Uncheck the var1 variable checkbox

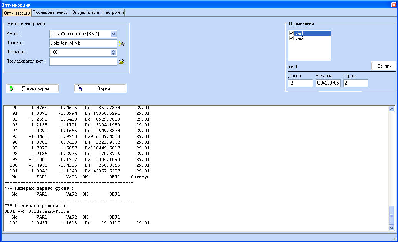pos(291,33)
